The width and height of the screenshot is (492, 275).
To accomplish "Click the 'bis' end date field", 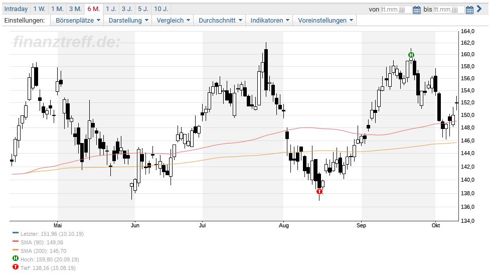I will [x=449, y=10].
